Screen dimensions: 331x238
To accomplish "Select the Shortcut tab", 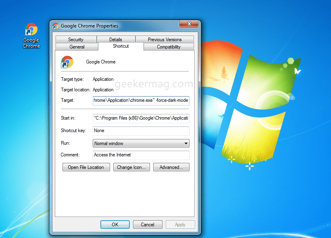I will tap(121, 46).
